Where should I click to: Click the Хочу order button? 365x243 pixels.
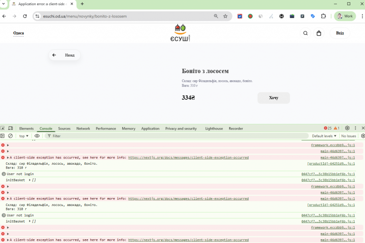click(x=274, y=98)
